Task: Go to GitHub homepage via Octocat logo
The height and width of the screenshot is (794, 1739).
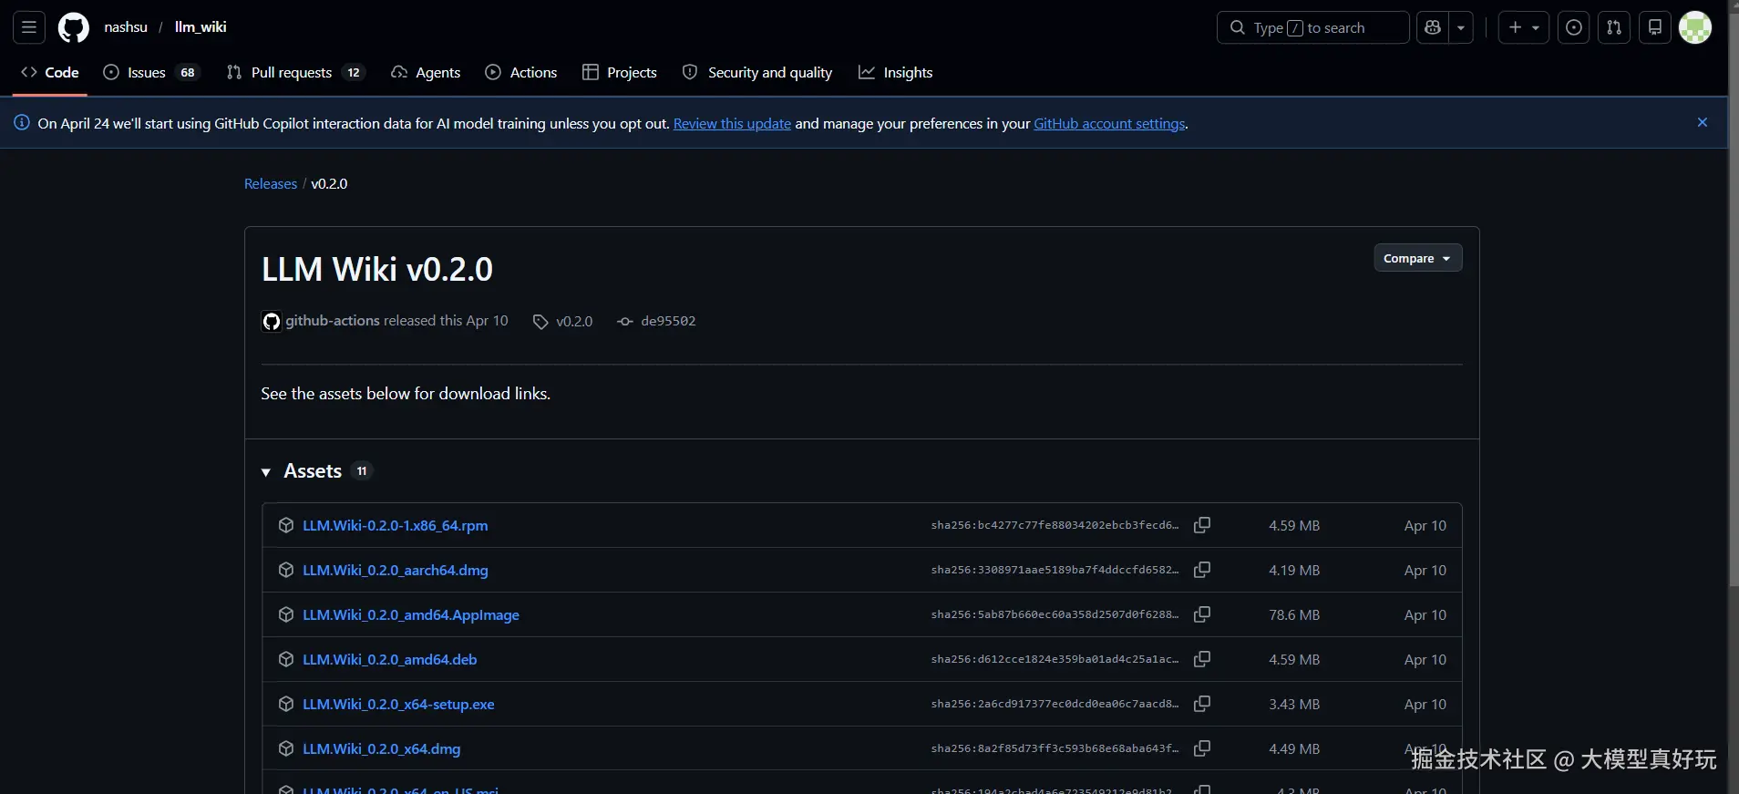Action: click(74, 27)
